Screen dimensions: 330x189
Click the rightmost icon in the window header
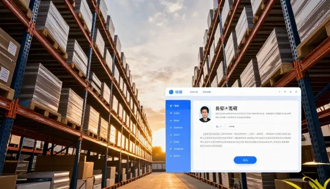click(x=296, y=92)
